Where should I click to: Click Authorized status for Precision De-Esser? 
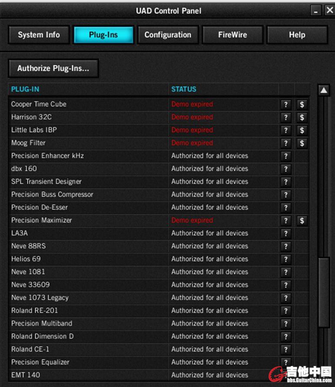pyautogui.click(x=210, y=207)
